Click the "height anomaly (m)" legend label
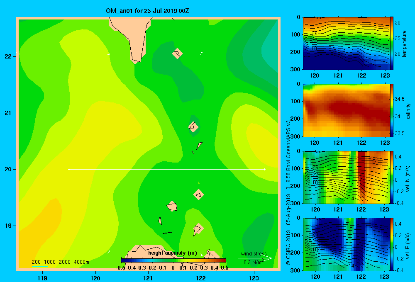Viewport: 415px width, 282px height. [x=173, y=253]
